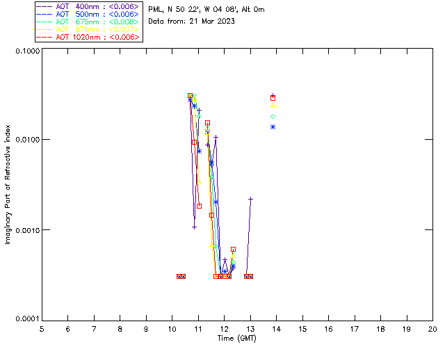Click the x-axis tick label 5
The image size is (445, 356).
tap(42, 329)
